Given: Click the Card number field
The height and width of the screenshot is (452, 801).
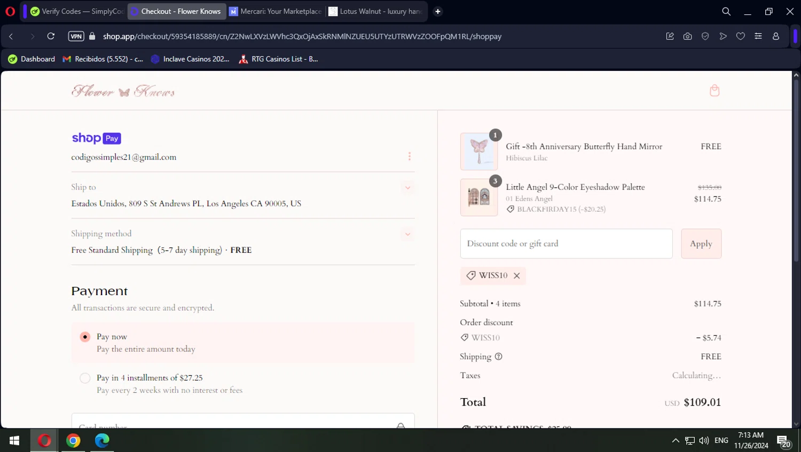Looking at the screenshot, I should pyautogui.click(x=243, y=421).
